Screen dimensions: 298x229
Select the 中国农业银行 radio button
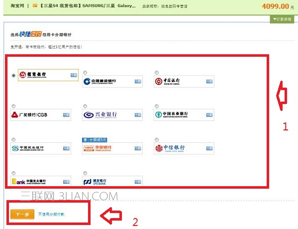(157, 106)
